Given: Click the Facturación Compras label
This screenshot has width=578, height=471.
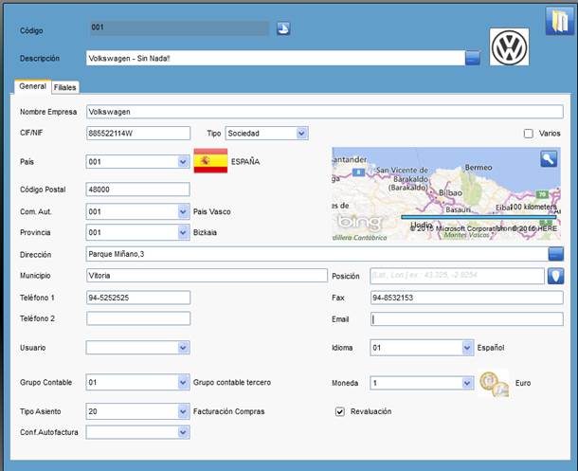Looking at the screenshot, I should coord(229,411).
